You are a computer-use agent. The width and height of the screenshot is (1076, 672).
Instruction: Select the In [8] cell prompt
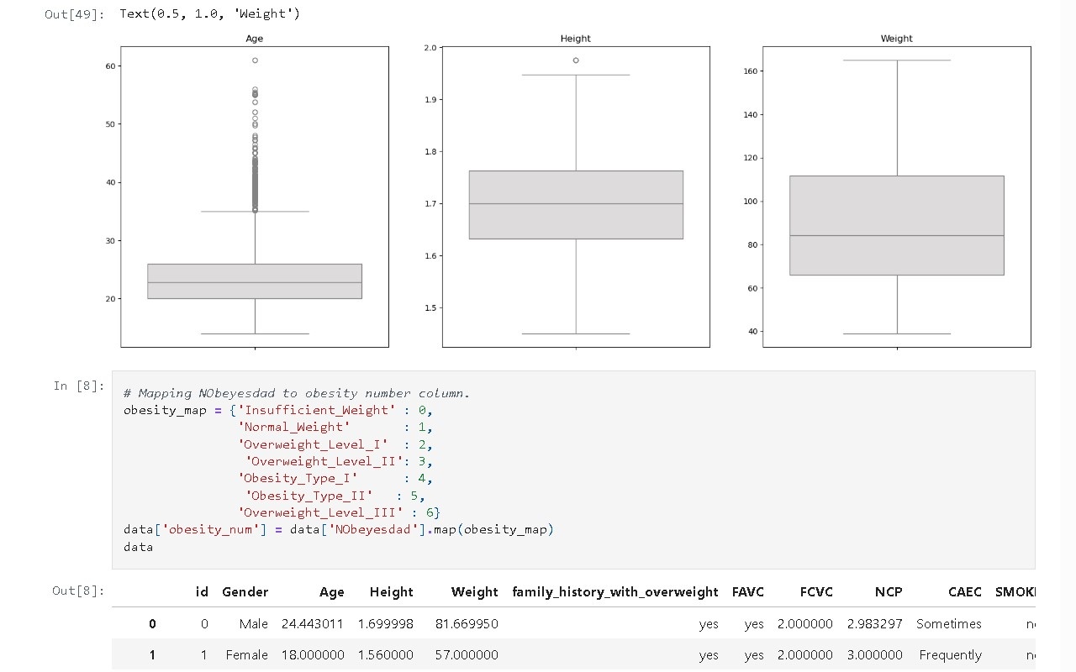[79, 386]
